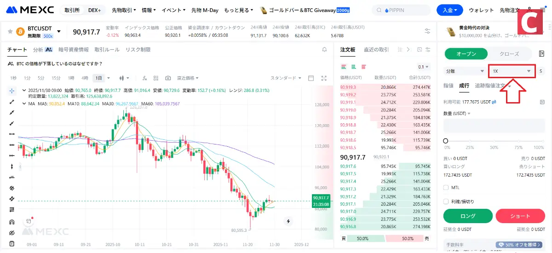
Task: Click the 数量 amount input field
Action: [x=494, y=126]
